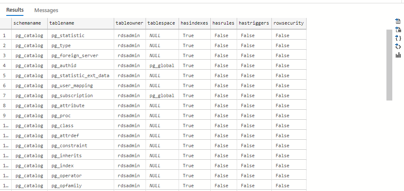The width and height of the screenshot is (404, 191).
Task: Select the hasindexes column header
Action: (194, 23)
